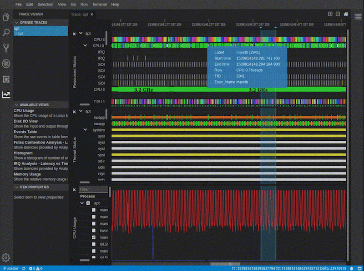The width and height of the screenshot is (364, 271).
Task: Check the mand checkbox just above kwor
Action: [94, 223]
